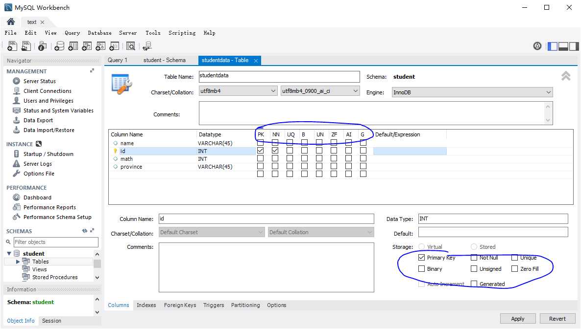
Task: Close the studentdata - Table tab
Action: (256, 61)
